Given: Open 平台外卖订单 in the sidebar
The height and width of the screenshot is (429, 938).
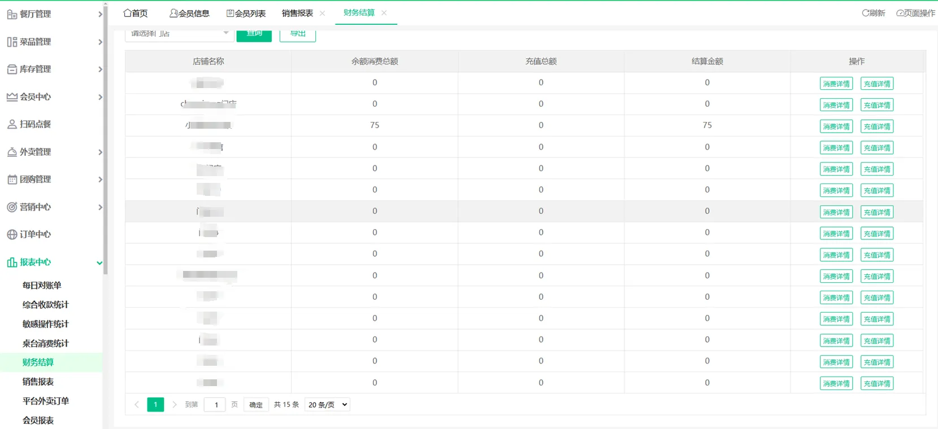Looking at the screenshot, I should click(x=46, y=401).
